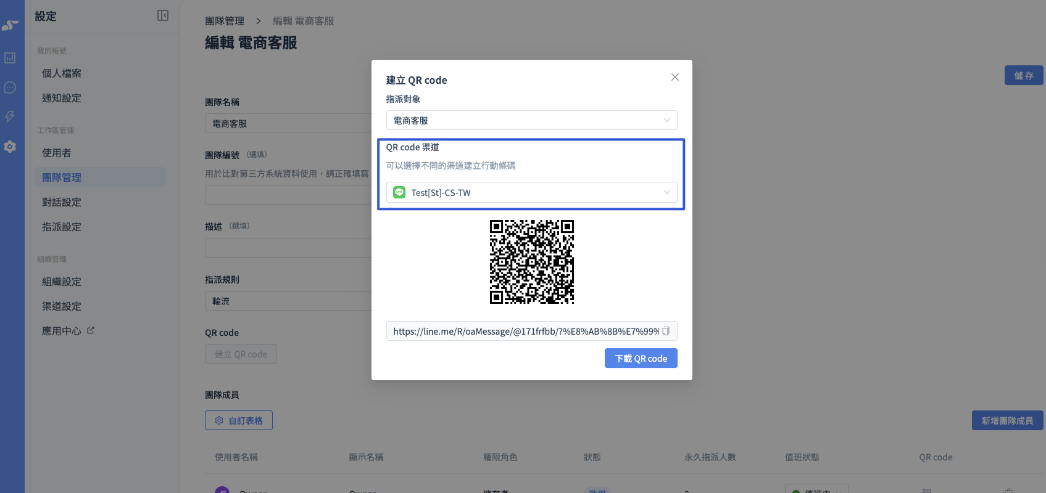Click the 建立 QR code button on page
This screenshot has width=1046, height=493.
241,354
